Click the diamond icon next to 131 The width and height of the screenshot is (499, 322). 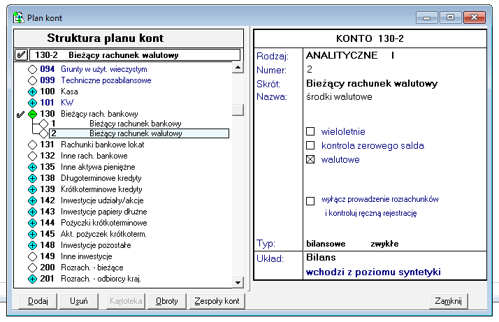click(x=32, y=145)
